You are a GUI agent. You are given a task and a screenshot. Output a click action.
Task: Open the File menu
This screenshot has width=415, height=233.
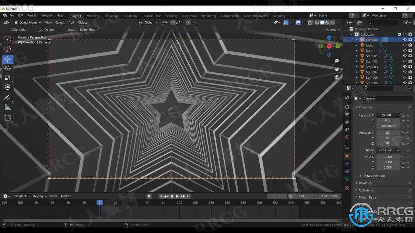[12, 16]
